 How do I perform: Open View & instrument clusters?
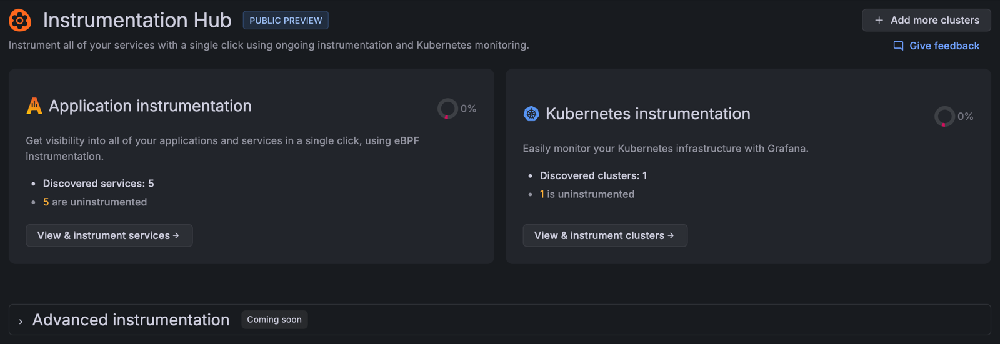tap(605, 235)
